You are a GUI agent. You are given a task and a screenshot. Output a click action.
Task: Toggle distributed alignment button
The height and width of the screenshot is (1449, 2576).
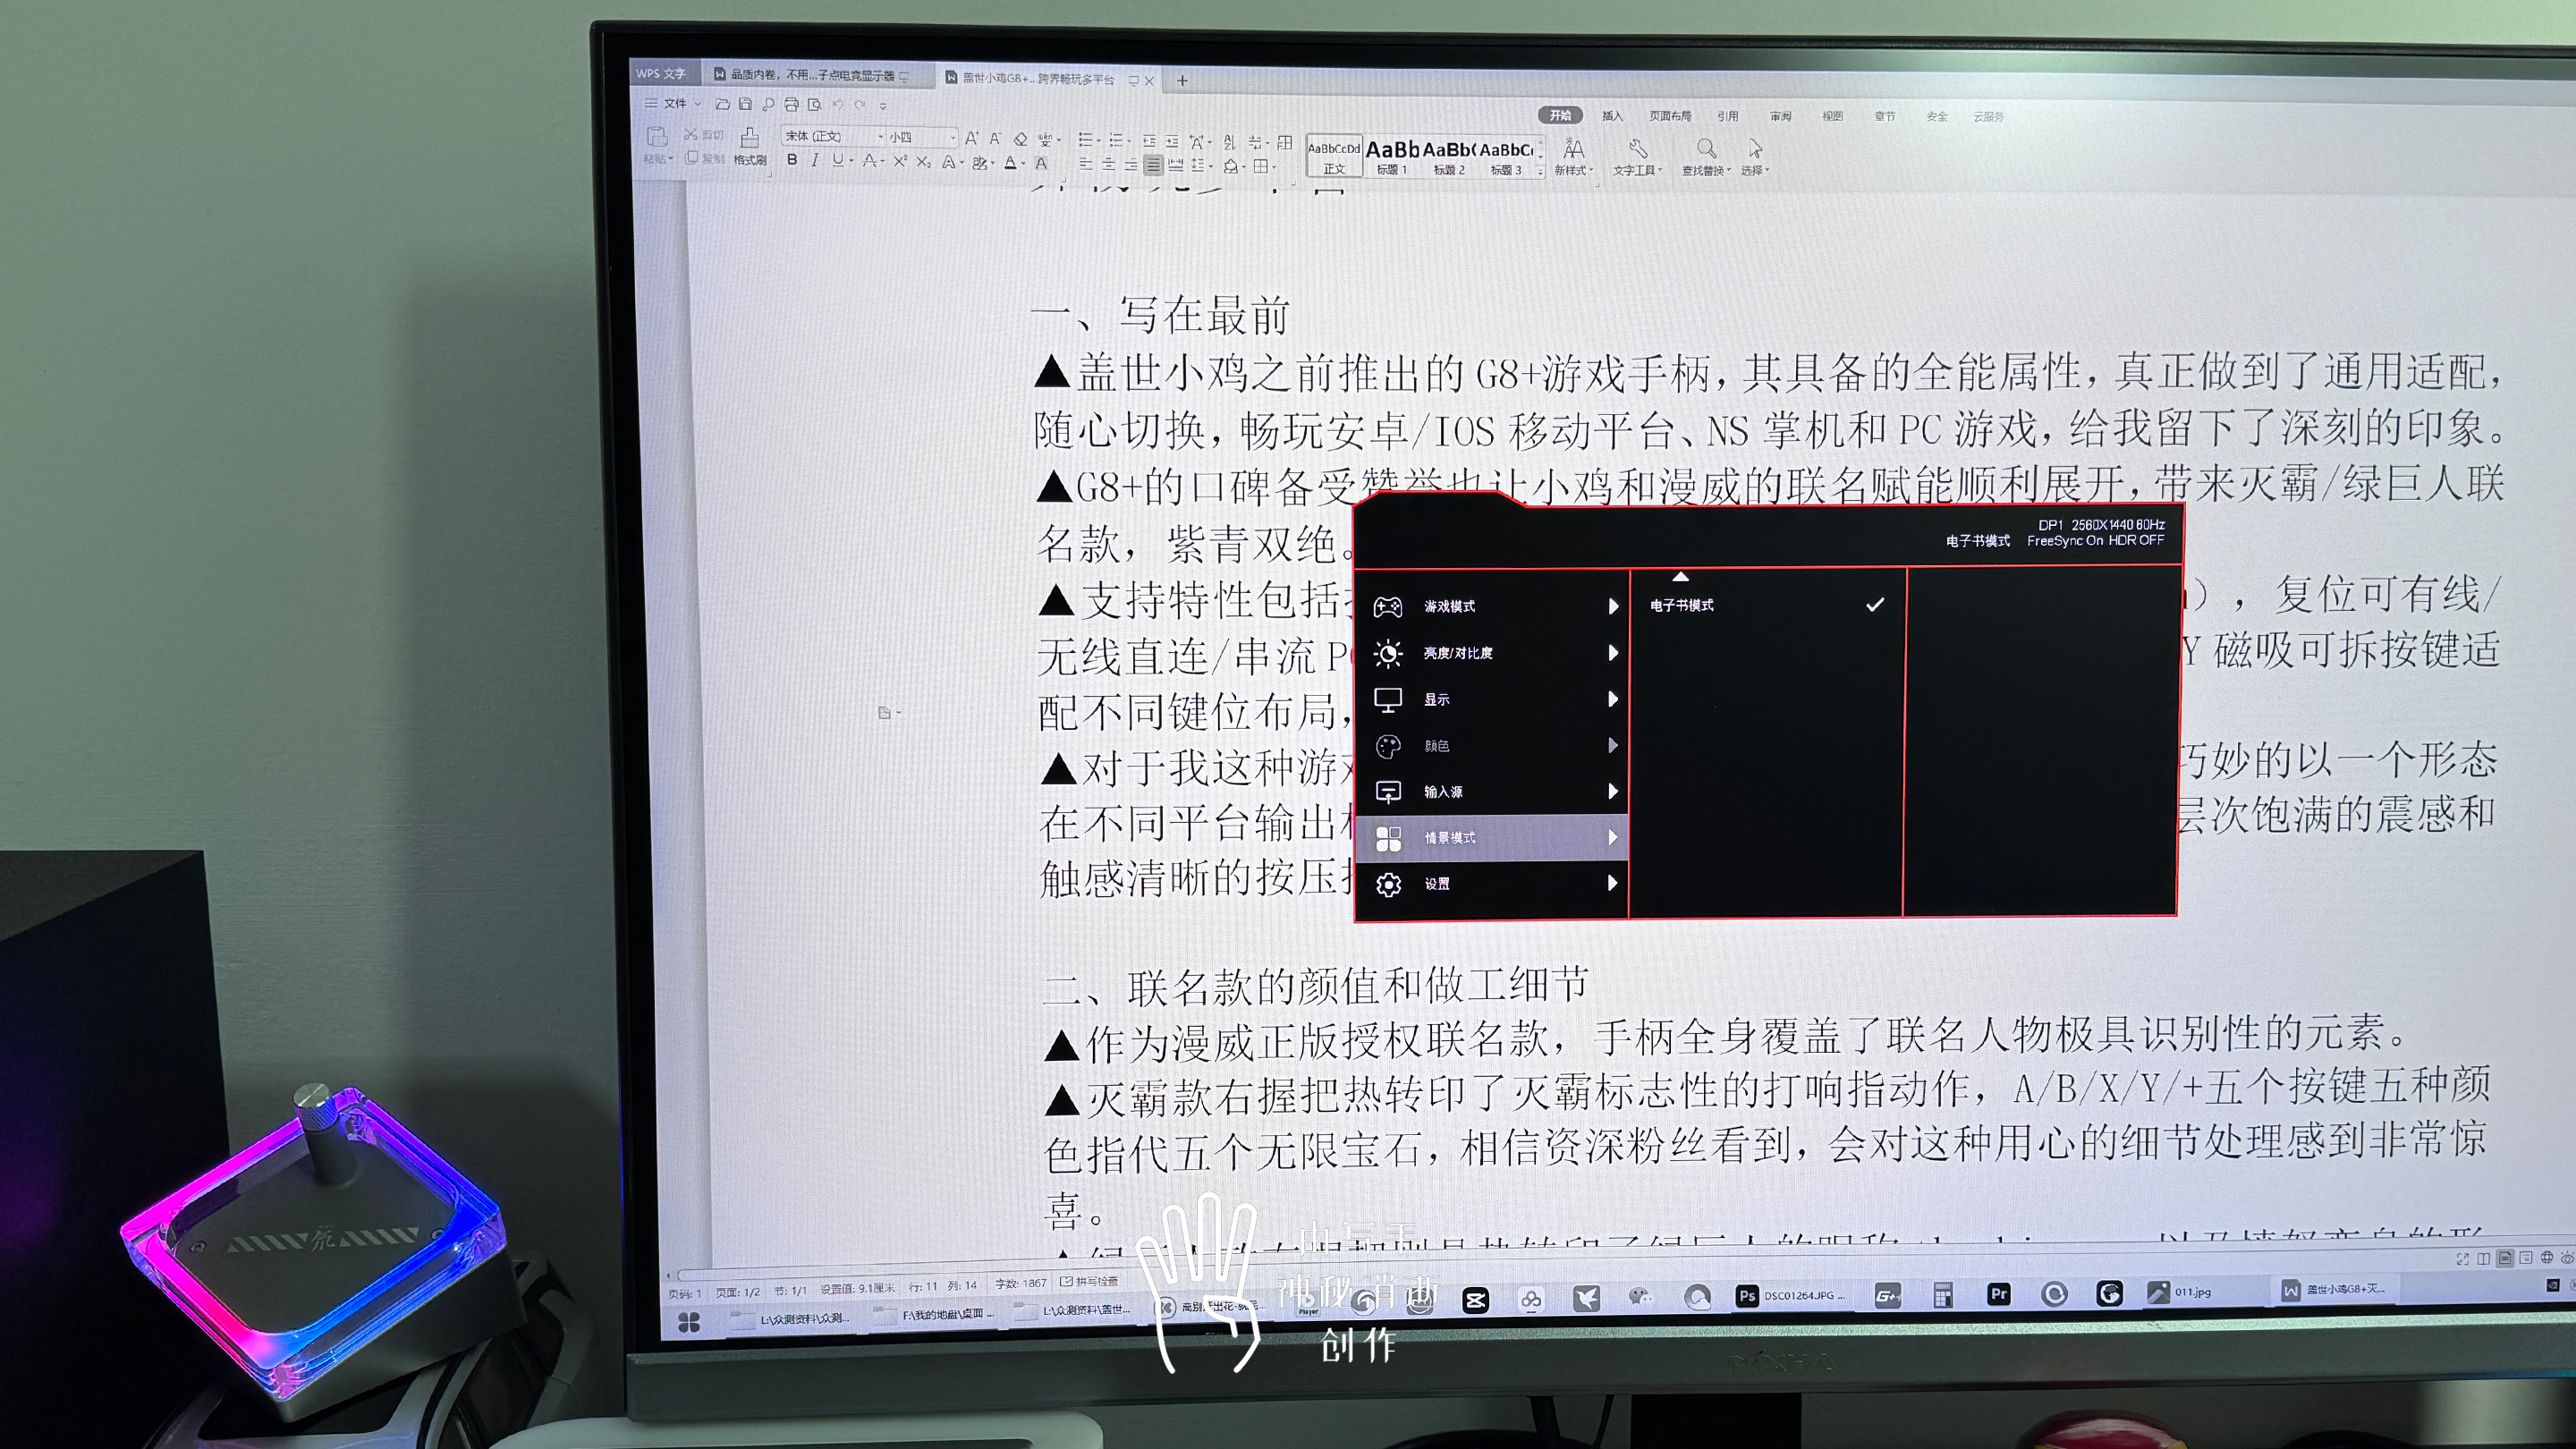coord(1176,165)
